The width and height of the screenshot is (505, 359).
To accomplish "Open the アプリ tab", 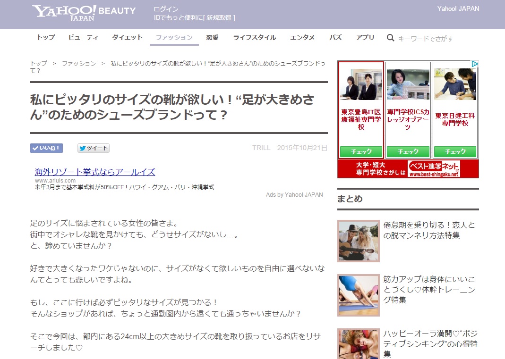I will [x=365, y=38].
